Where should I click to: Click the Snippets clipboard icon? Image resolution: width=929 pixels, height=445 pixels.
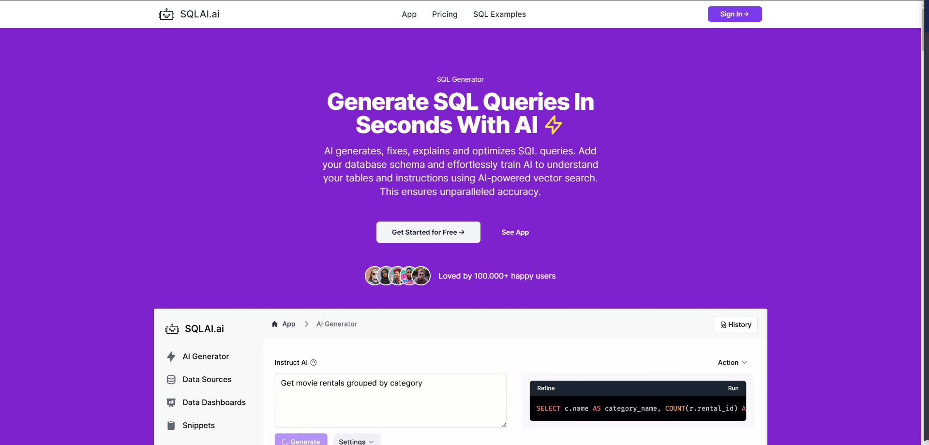pyautogui.click(x=171, y=426)
